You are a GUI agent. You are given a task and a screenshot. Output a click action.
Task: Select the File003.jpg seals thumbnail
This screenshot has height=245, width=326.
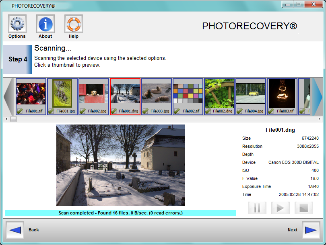point(157,93)
